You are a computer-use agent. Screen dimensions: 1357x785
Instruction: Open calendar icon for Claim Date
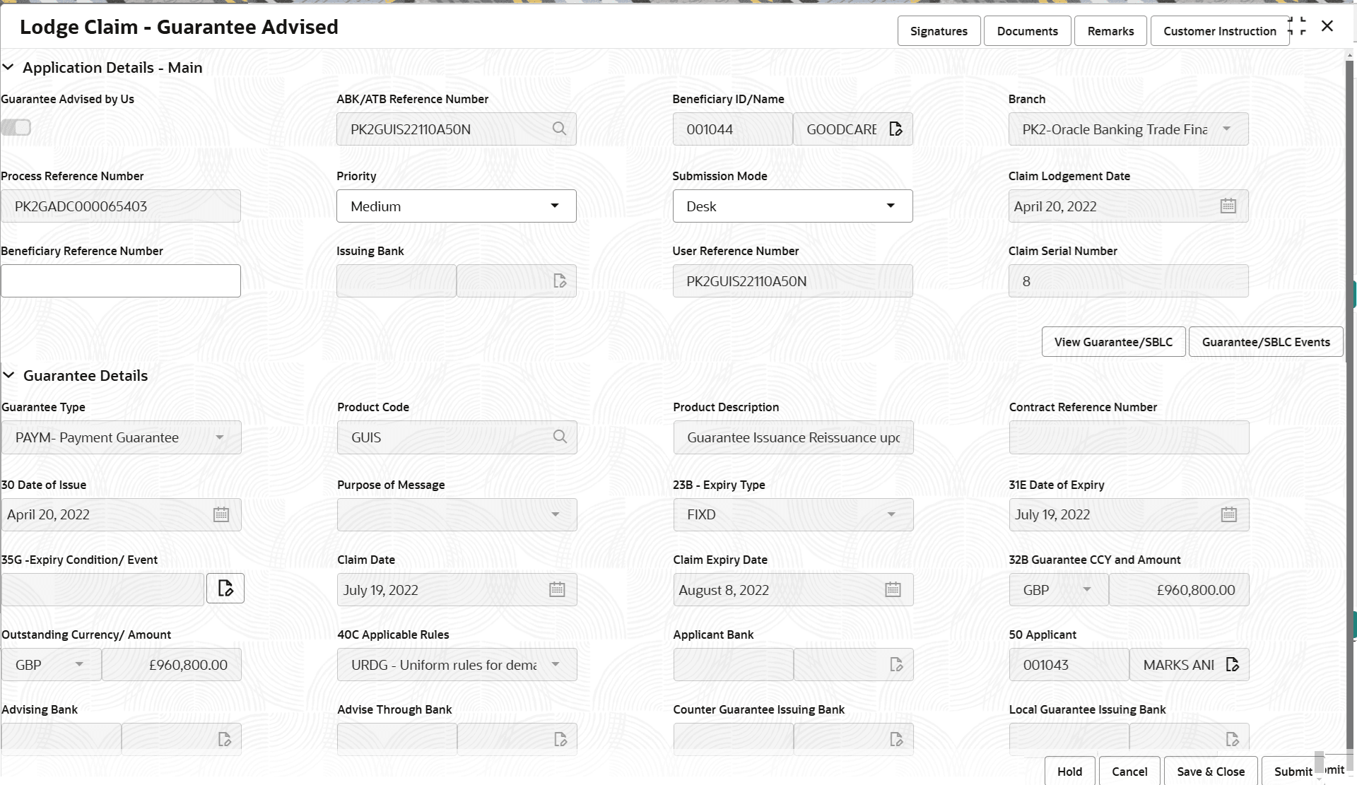click(557, 589)
